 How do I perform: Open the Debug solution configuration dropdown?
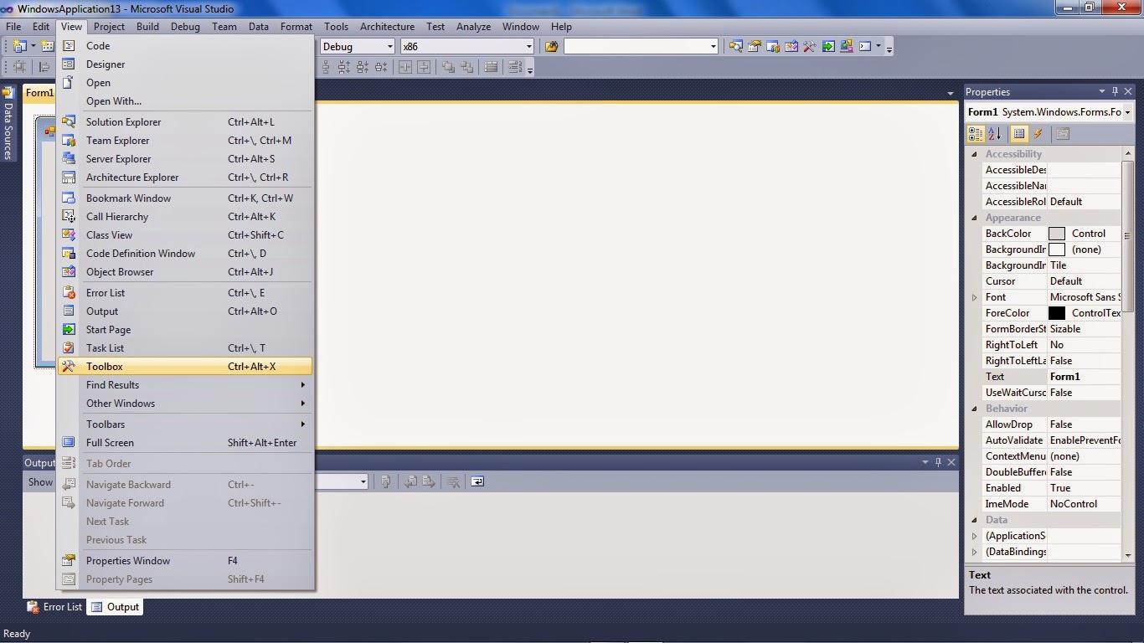click(x=390, y=46)
